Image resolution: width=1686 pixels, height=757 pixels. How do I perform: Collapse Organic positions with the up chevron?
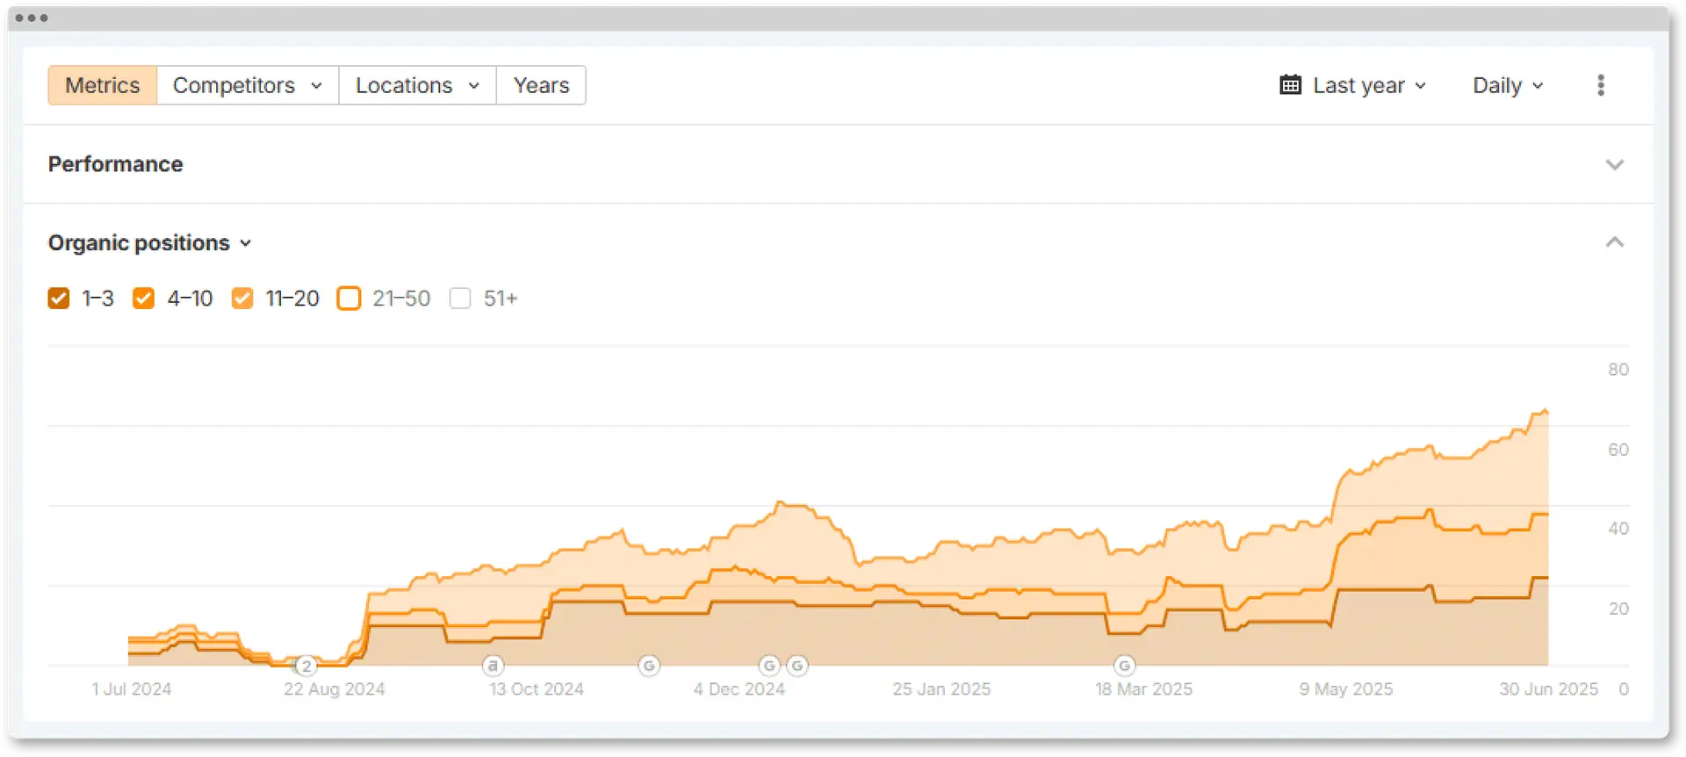point(1615,242)
